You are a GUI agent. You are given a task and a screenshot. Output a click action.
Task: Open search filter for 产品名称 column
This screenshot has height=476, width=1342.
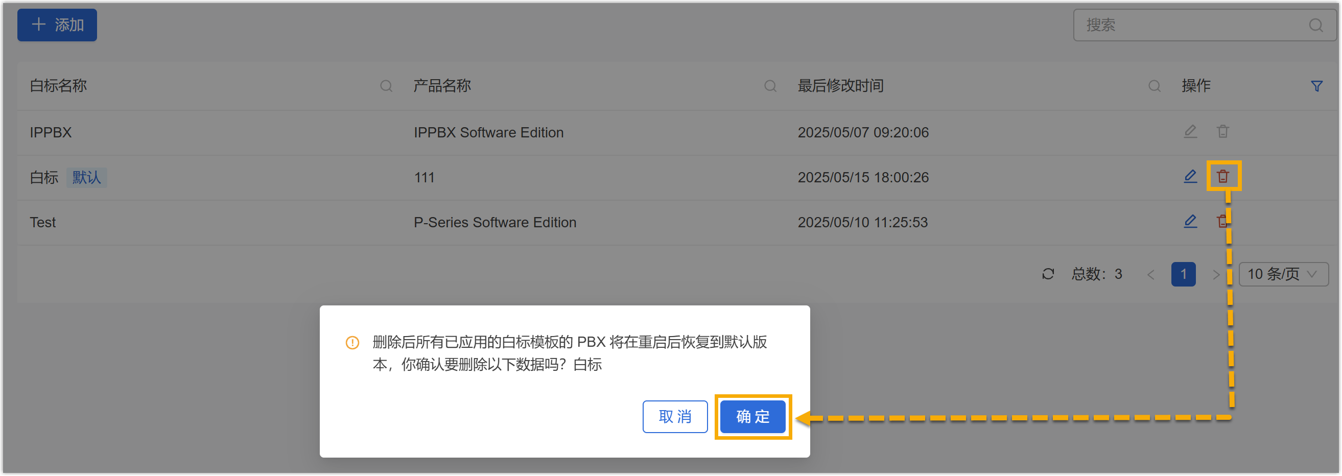click(770, 86)
